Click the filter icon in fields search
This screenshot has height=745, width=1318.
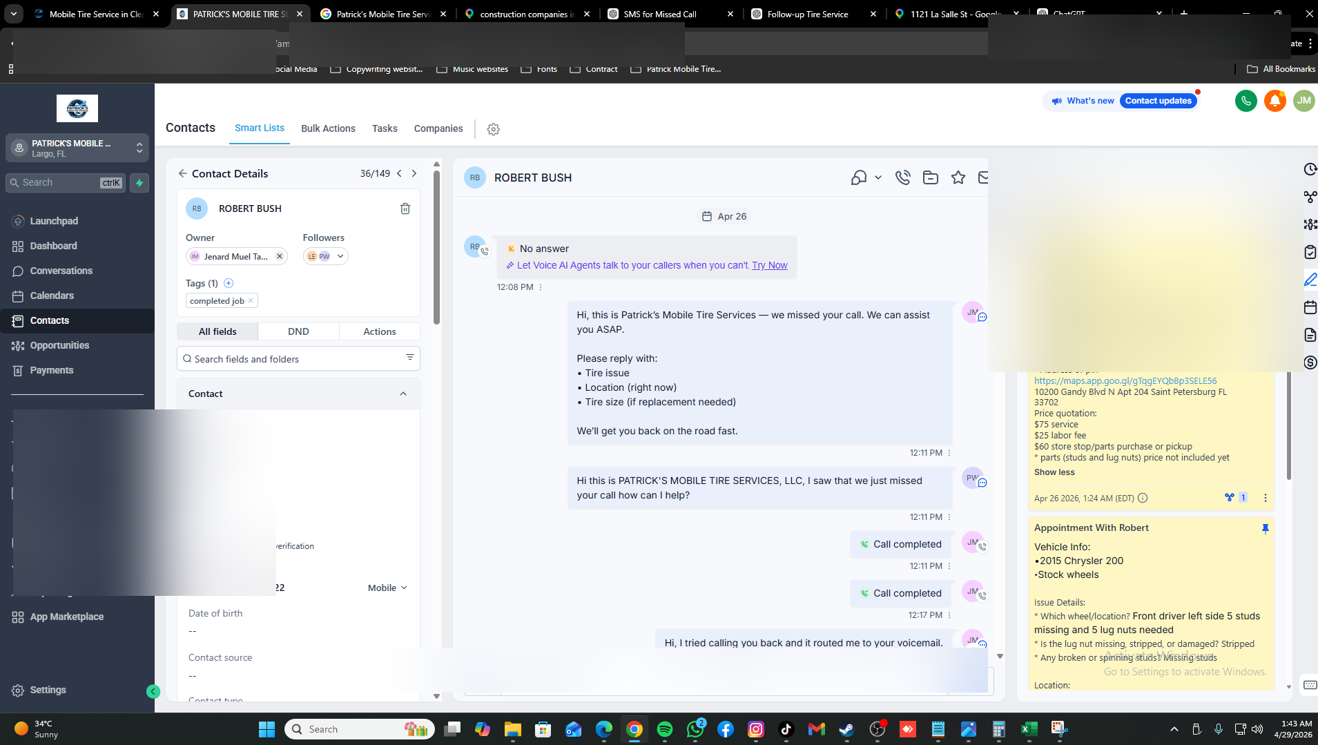(410, 357)
